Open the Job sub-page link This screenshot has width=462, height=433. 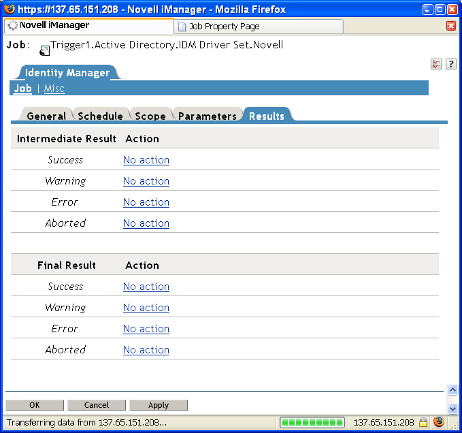(22, 88)
